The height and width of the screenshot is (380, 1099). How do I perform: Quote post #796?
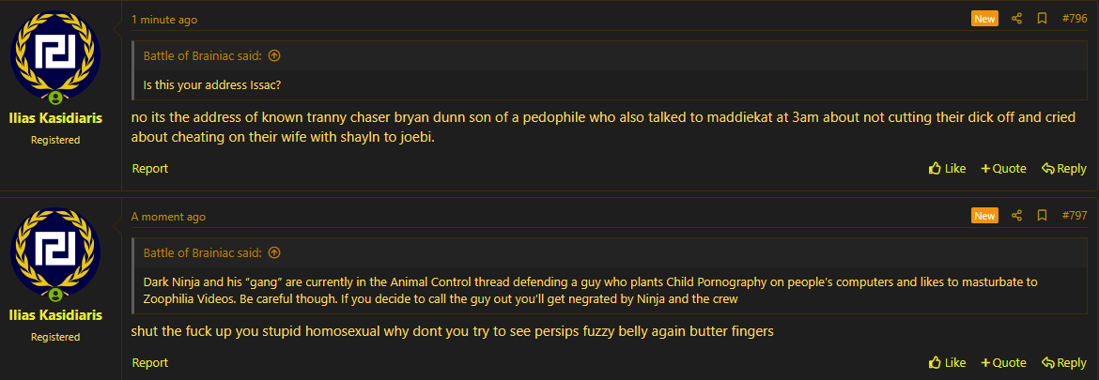pyautogui.click(x=1003, y=169)
